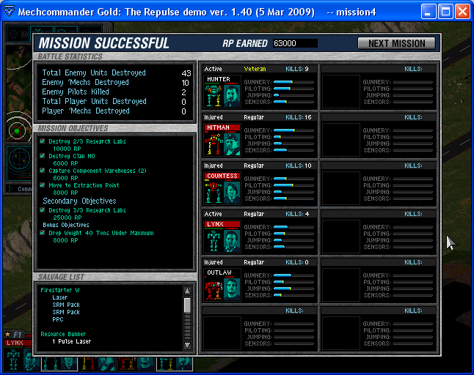Image resolution: width=474 pixels, height=375 pixels.
Task: Click the Bonus Objectives heading
Action: pos(66,225)
